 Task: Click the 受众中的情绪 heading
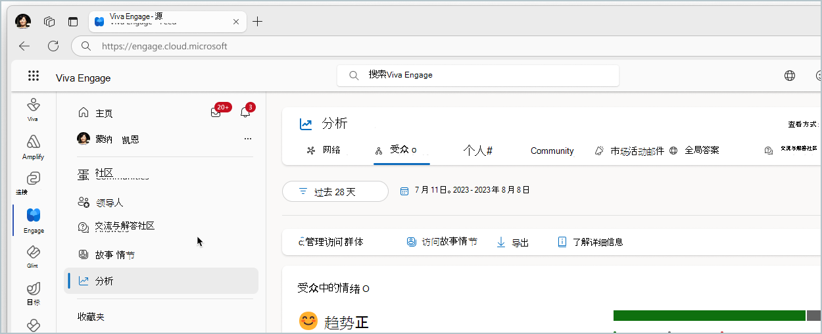[x=333, y=288]
